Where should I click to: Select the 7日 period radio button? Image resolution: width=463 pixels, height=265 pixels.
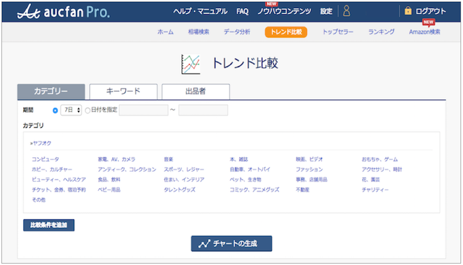56,110
